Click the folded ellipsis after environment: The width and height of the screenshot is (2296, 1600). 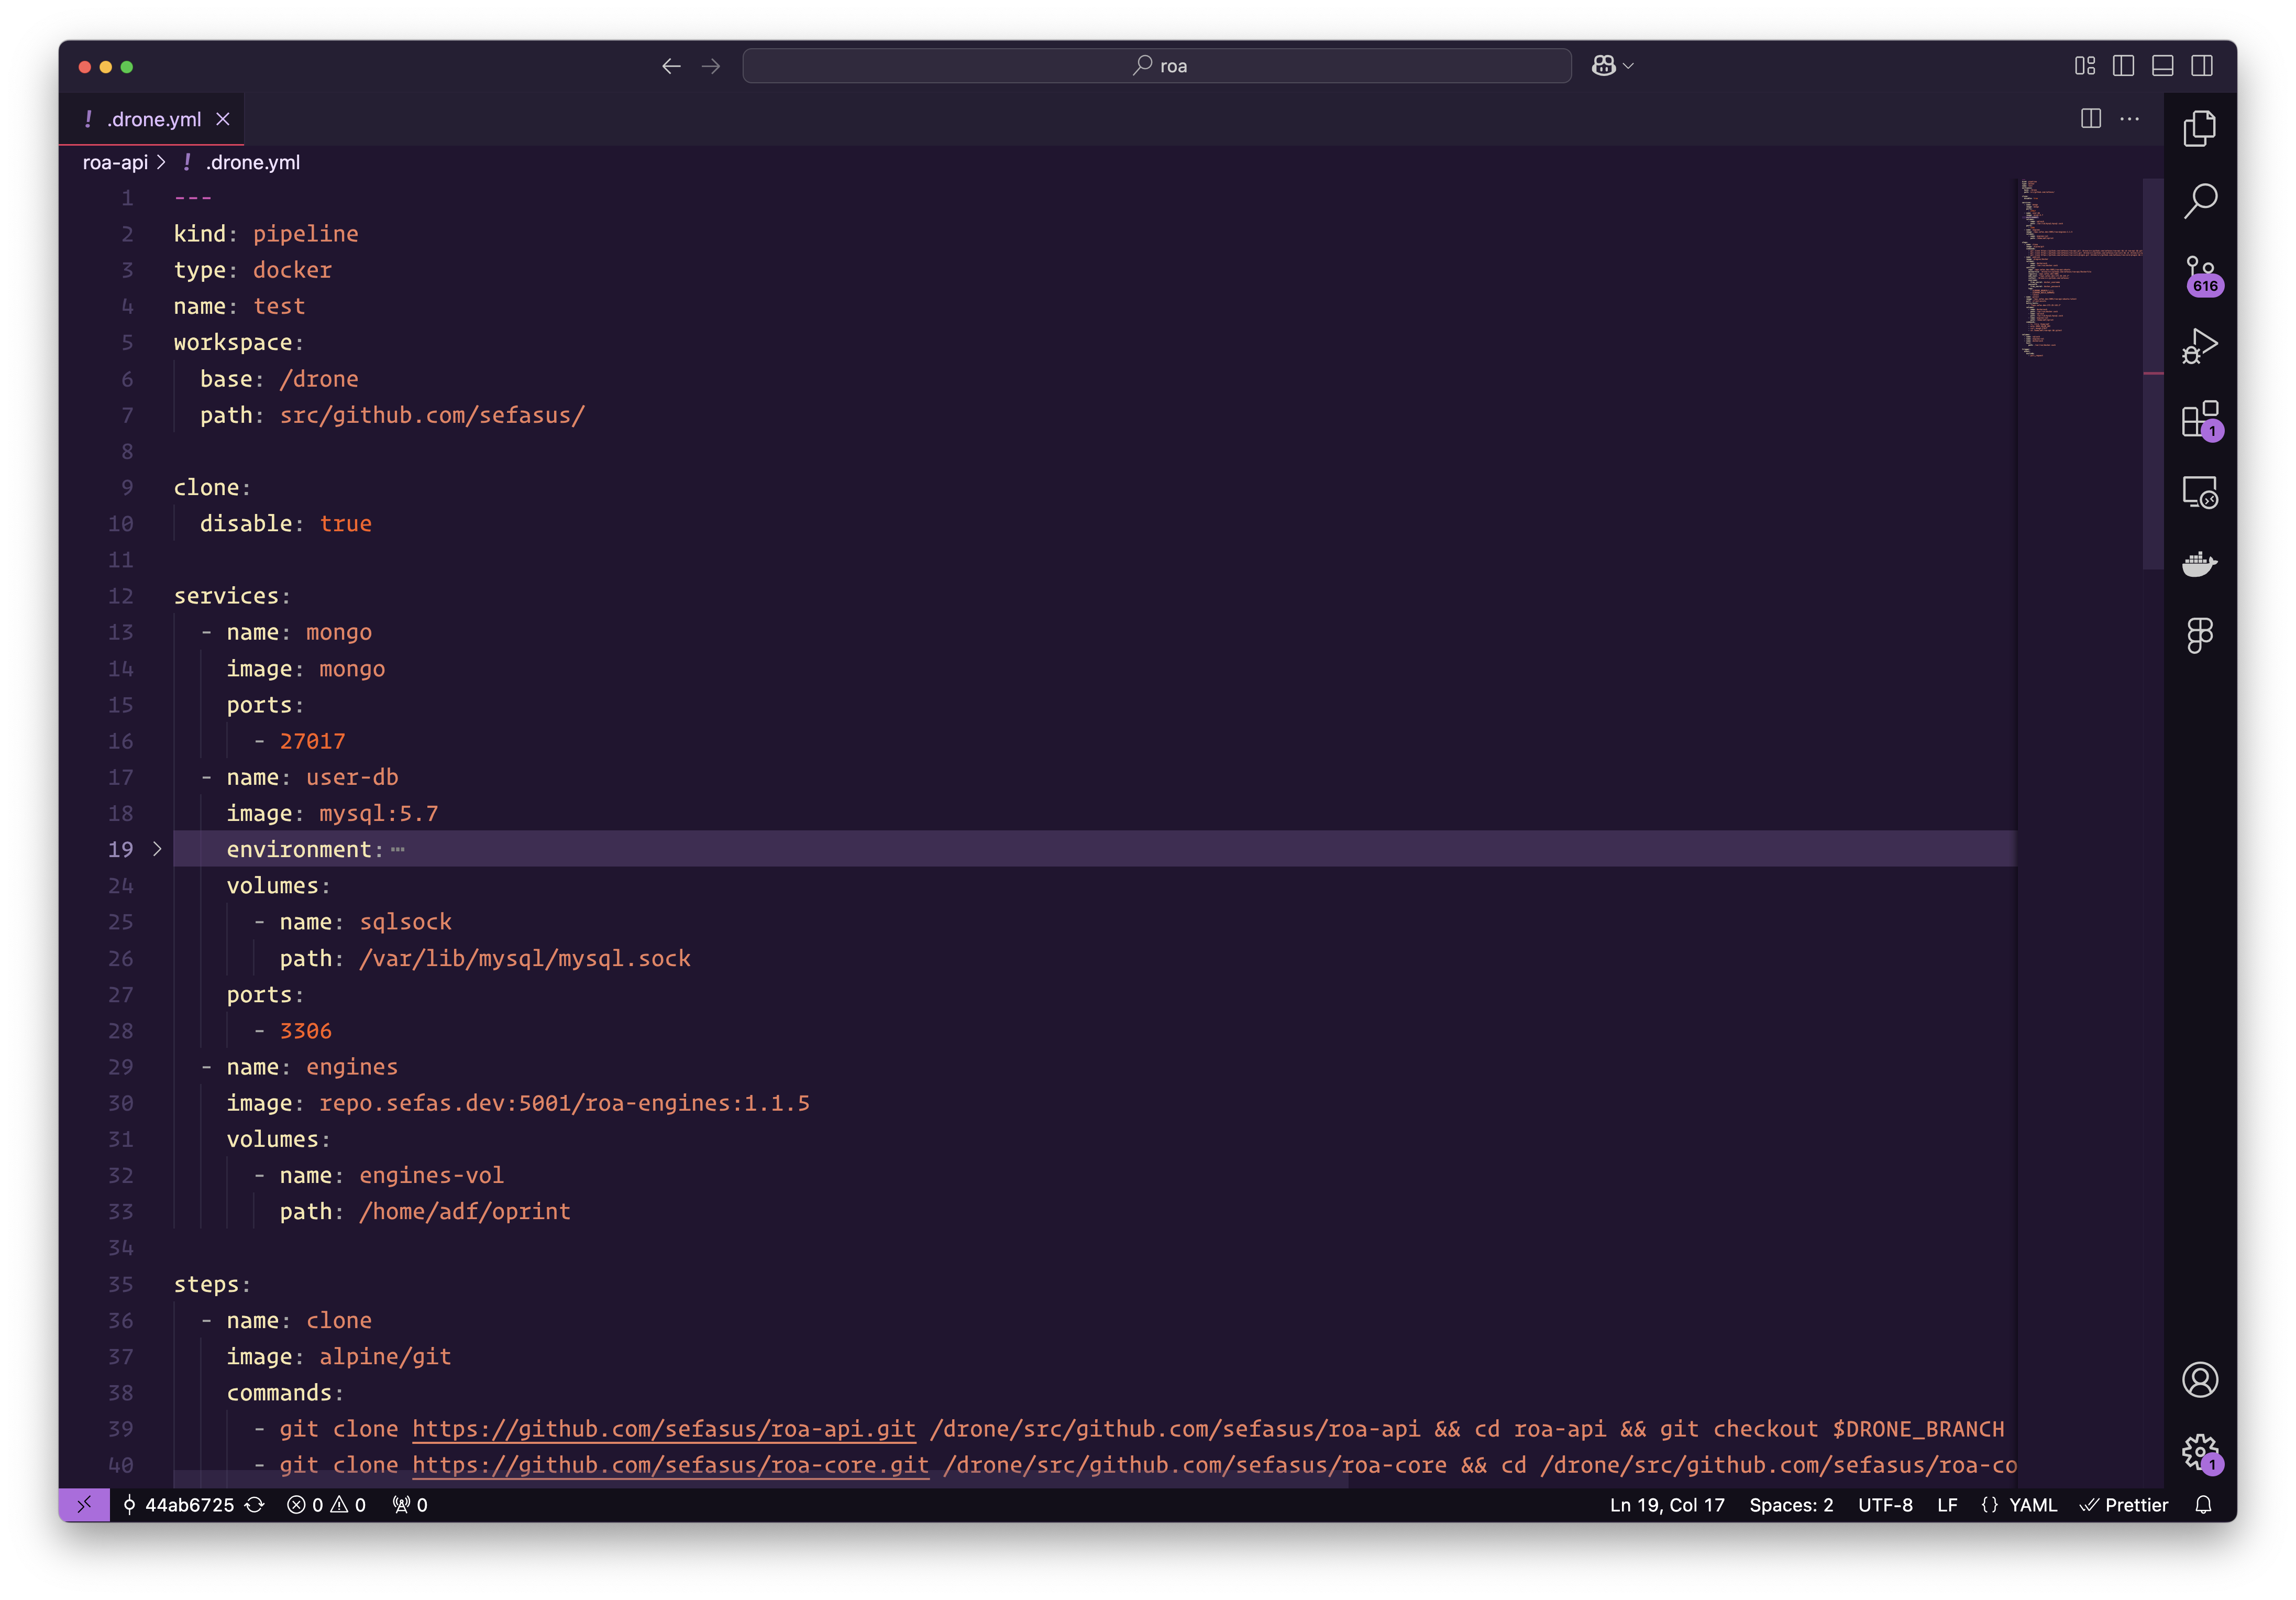(x=398, y=850)
